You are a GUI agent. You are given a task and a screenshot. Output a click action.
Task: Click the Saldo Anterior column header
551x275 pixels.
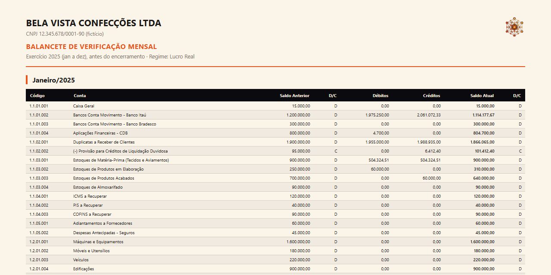[294, 96]
